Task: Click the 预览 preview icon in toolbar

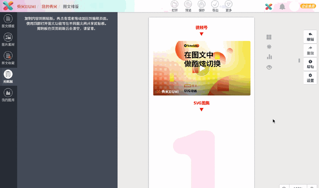Action: [x=188, y=6]
